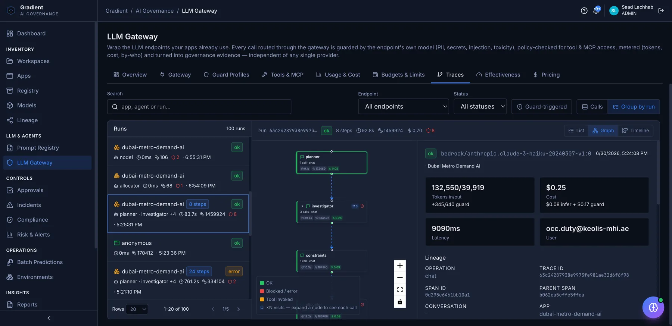Select the anonymous run at 5:23:36 PM
The width and height of the screenshot is (672, 326).
pos(178,248)
